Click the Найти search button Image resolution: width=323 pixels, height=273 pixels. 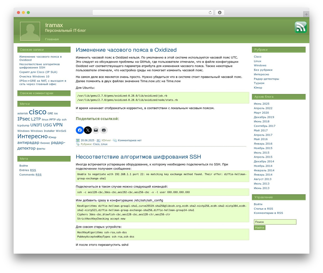[x=260, y=228]
